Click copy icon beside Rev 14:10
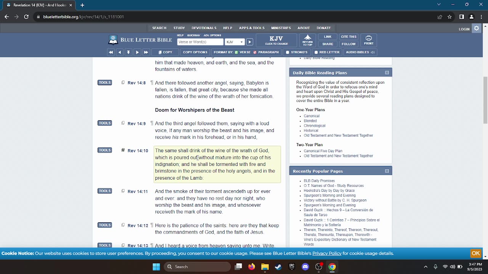The image size is (488, 274). tap(123, 150)
